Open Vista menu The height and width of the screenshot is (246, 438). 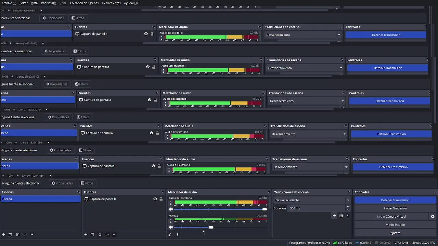pos(34,3)
